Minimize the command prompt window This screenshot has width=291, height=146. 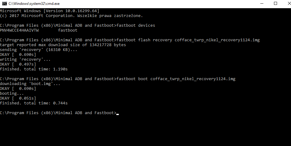(262, 3)
